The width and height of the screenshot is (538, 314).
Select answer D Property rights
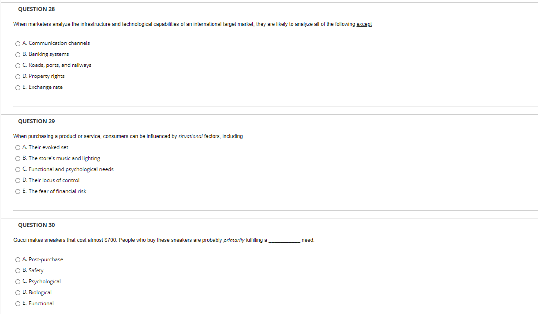[x=18, y=76]
